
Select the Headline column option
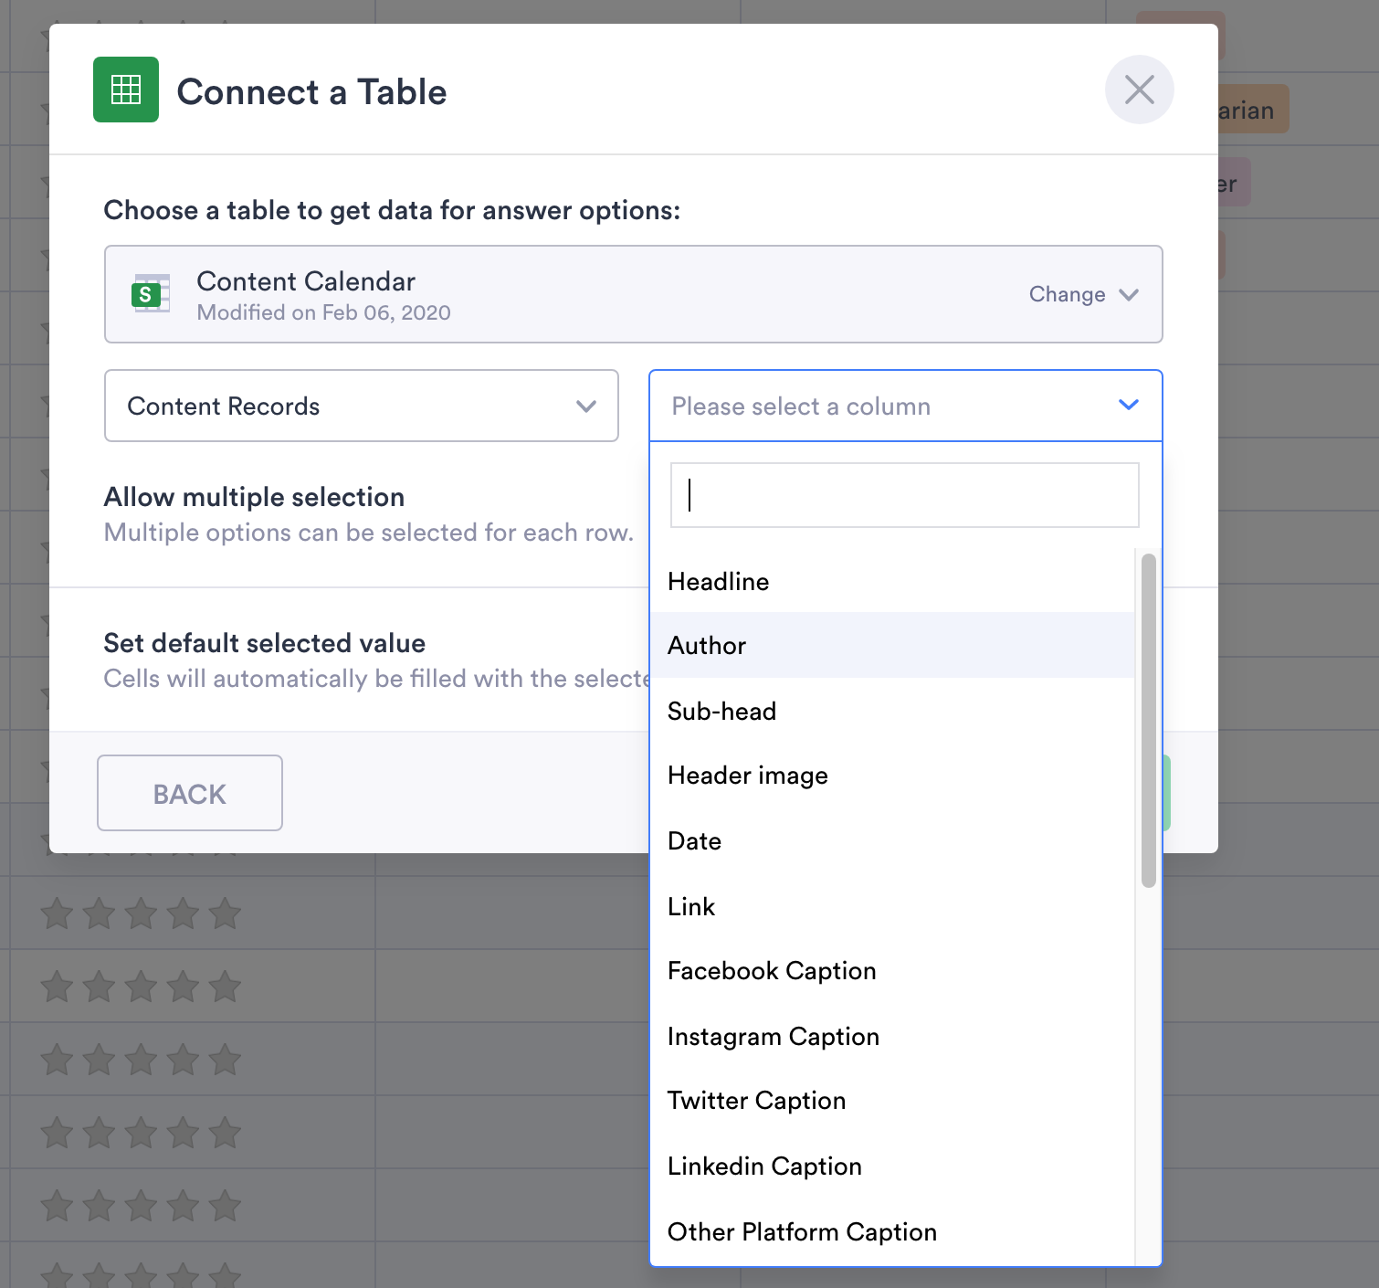[x=719, y=582]
